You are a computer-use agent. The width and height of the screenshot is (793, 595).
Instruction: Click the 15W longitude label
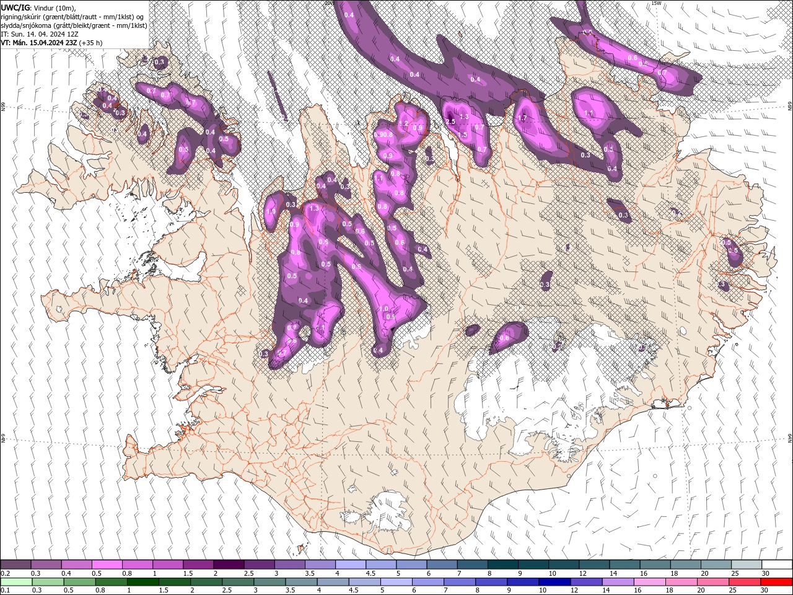[656, 3]
